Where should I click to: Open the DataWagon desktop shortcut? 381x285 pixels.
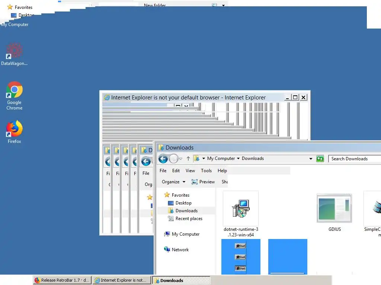point(14,54)
